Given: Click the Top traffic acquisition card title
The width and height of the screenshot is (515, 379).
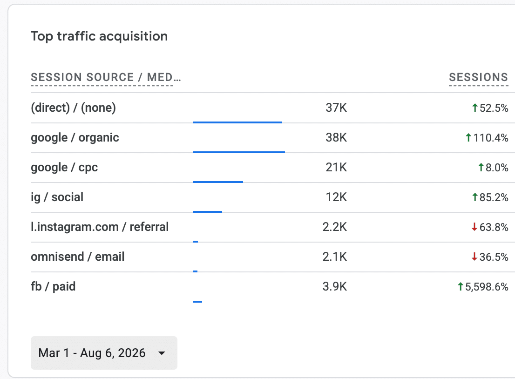Looking at the screenshot, I should coord(99,36).
